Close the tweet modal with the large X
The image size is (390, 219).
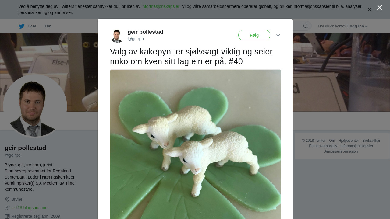[x=380, y=8]
